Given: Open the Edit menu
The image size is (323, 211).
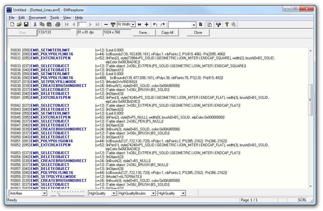Looking at the screenshot, I should [x=21, y=18].
